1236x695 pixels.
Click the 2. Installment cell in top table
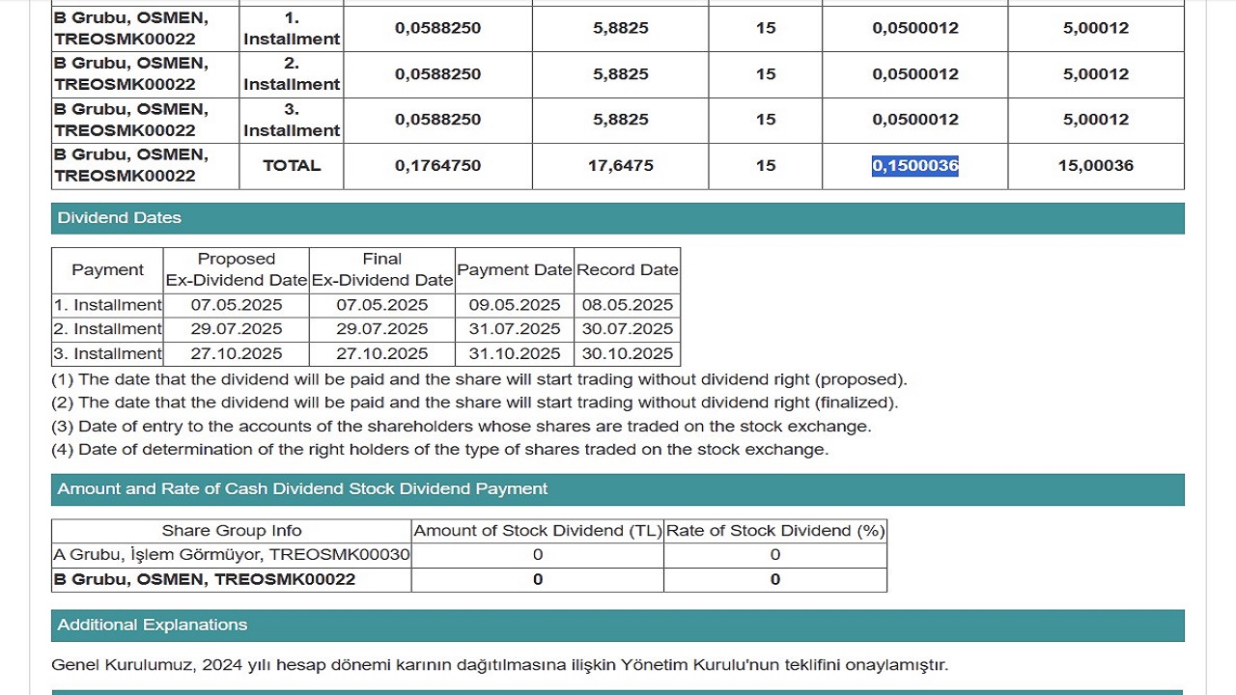click(x=292, y=73)
